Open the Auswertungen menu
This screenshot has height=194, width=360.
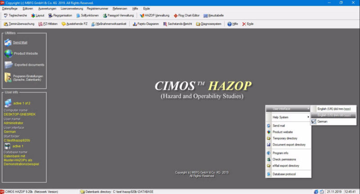47,8
